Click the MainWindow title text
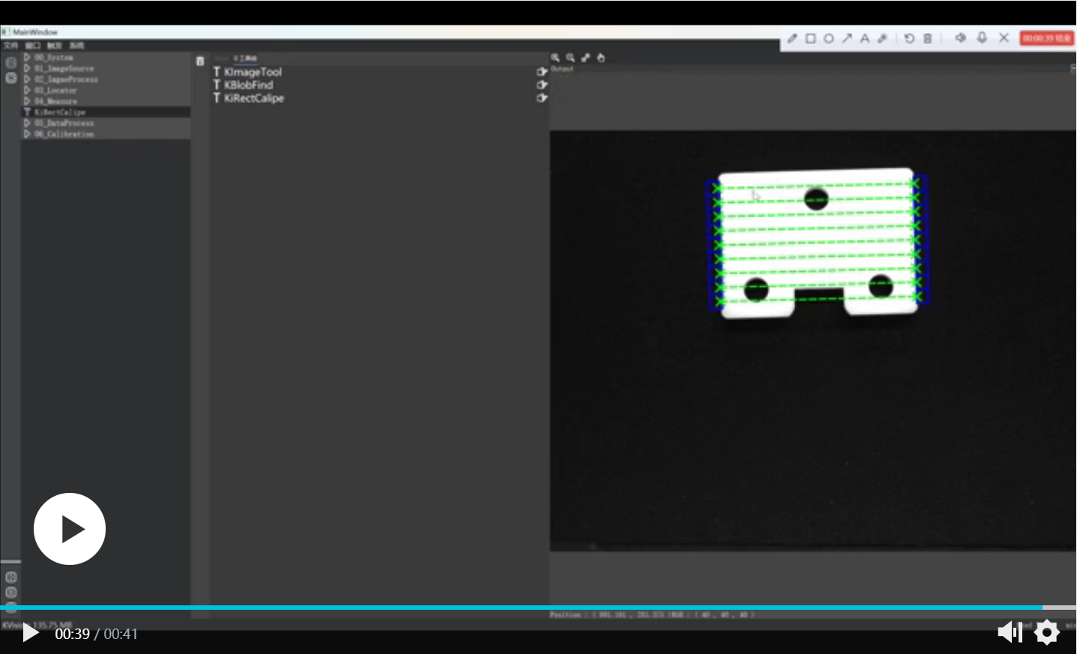This screenshot has width=1077, height=654. [x=35, y=32]
